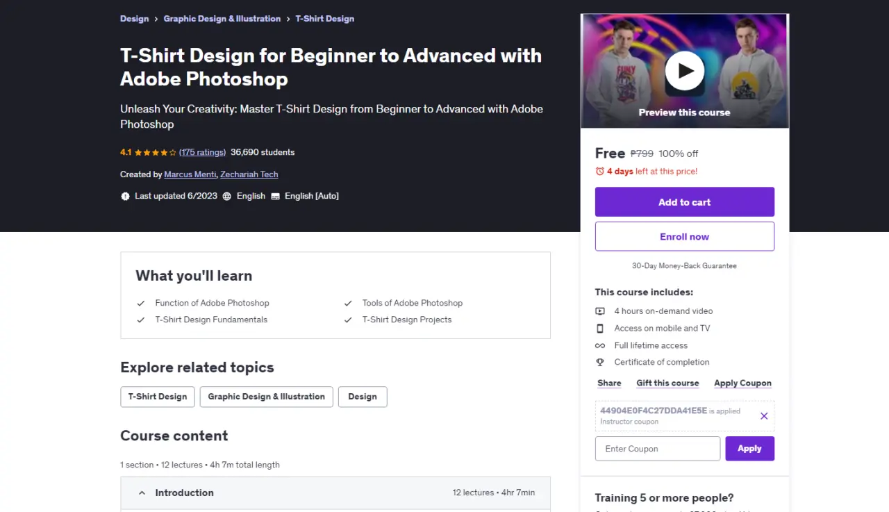This screenshot has width=889, height=512.
Task: Click the 'Preview this course' caption
Action: pyautogui.click(x=685, y=113)
